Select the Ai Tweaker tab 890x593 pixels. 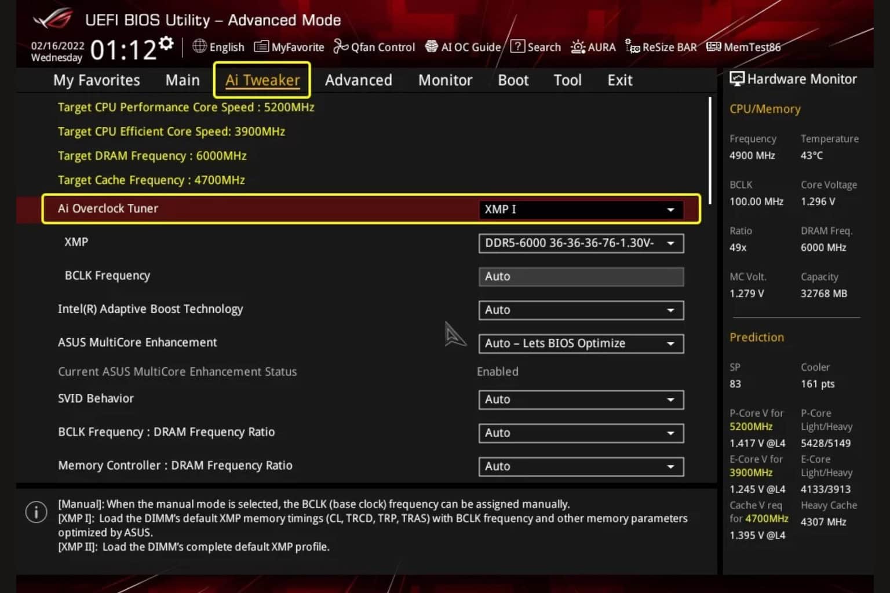tap(262, 80)
